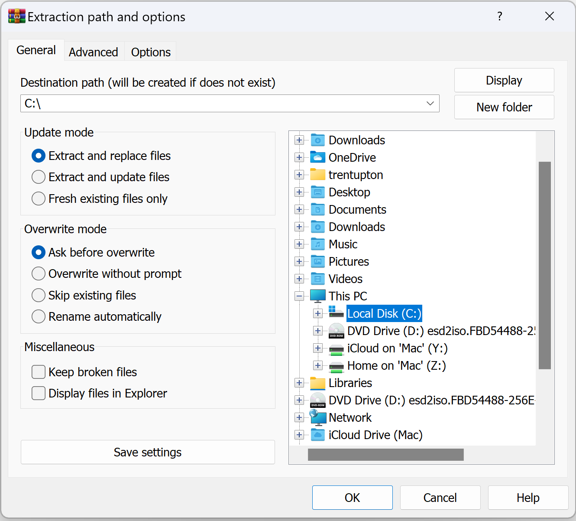This screenshot has height=521, width=576.
Task: Click Save settings button
Action: click(148, 452)
